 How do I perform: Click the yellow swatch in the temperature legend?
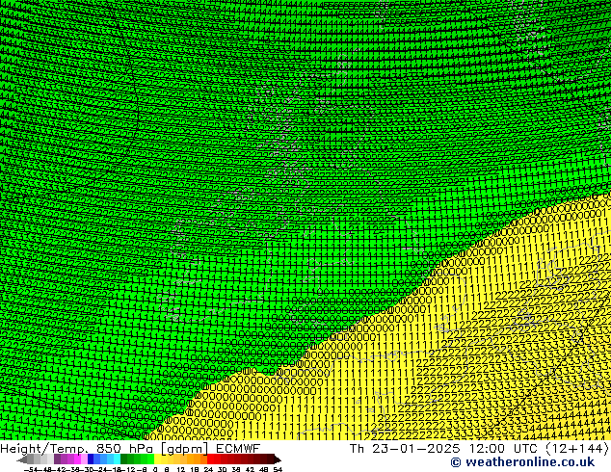click(x=157, y=459)
